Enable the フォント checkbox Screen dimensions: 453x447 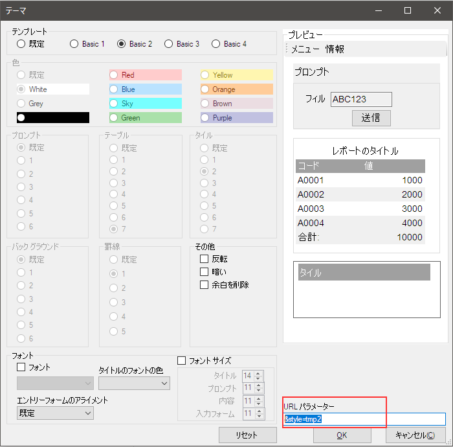[x=21, y=367]
